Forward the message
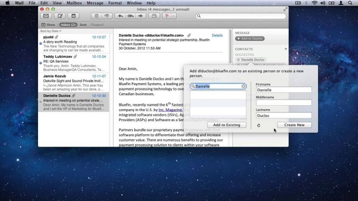Image resolution: width=358 pixels, height=201 pixels. point(141,16)
